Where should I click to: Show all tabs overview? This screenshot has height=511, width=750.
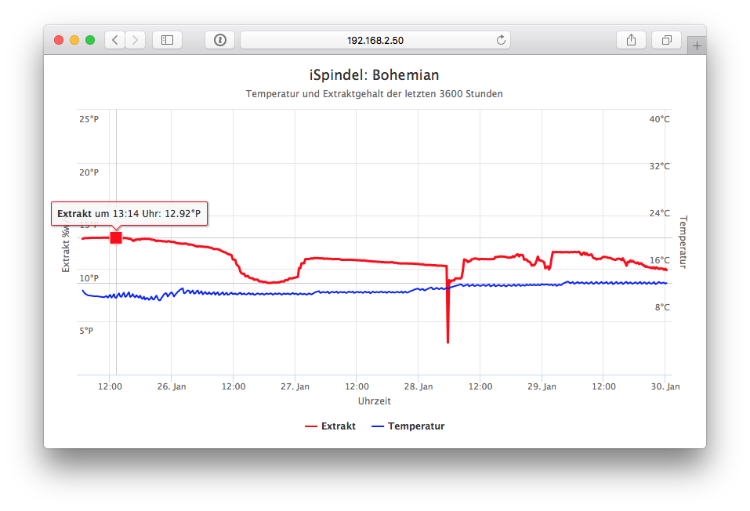click(667, 40)
